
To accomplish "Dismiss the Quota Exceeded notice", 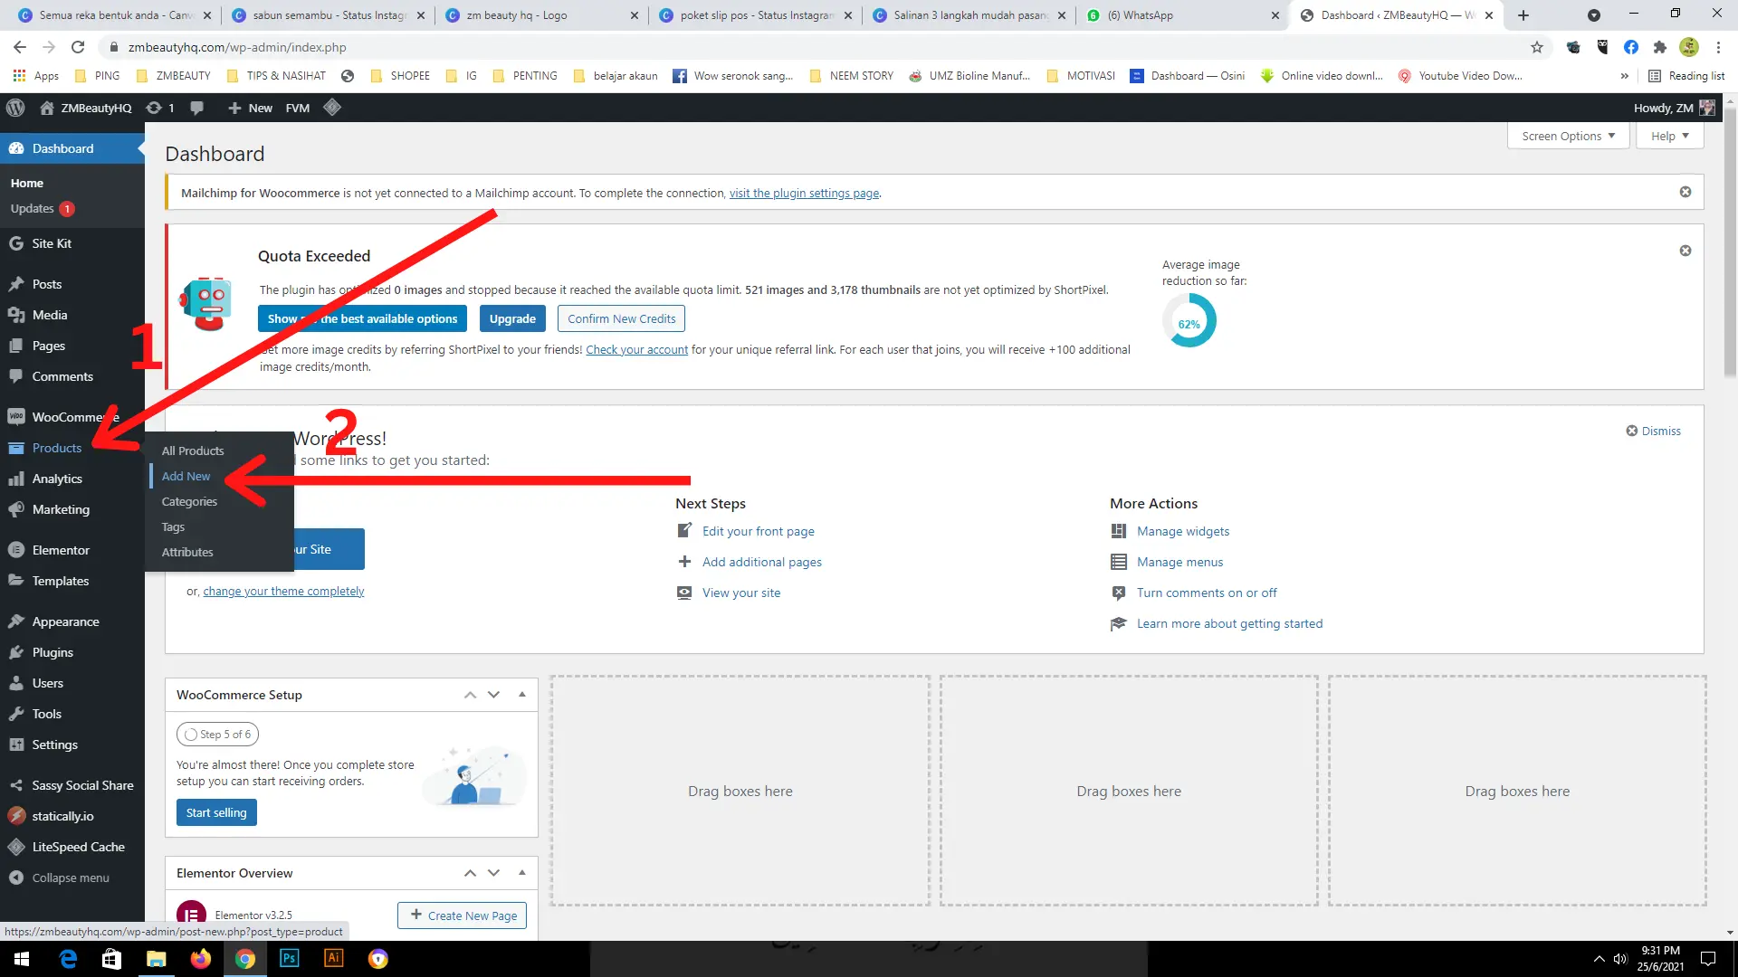I will (x=1685, y=251).
